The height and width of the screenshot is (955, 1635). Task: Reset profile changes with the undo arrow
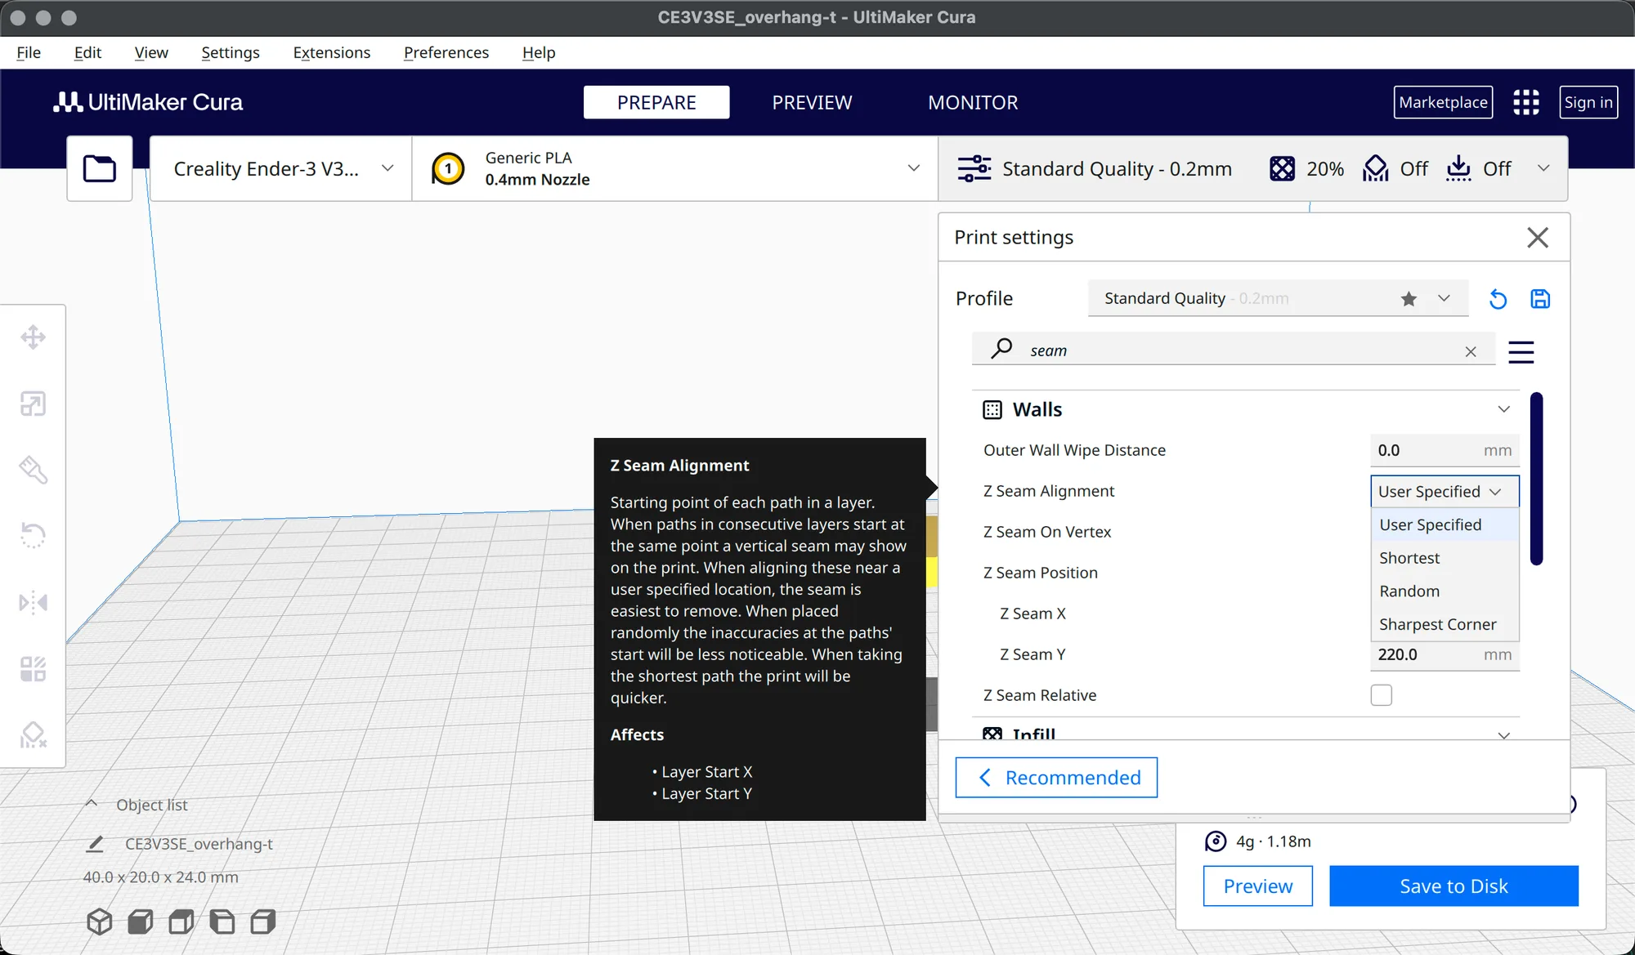pyautogui.click(x=1498, y=299)
